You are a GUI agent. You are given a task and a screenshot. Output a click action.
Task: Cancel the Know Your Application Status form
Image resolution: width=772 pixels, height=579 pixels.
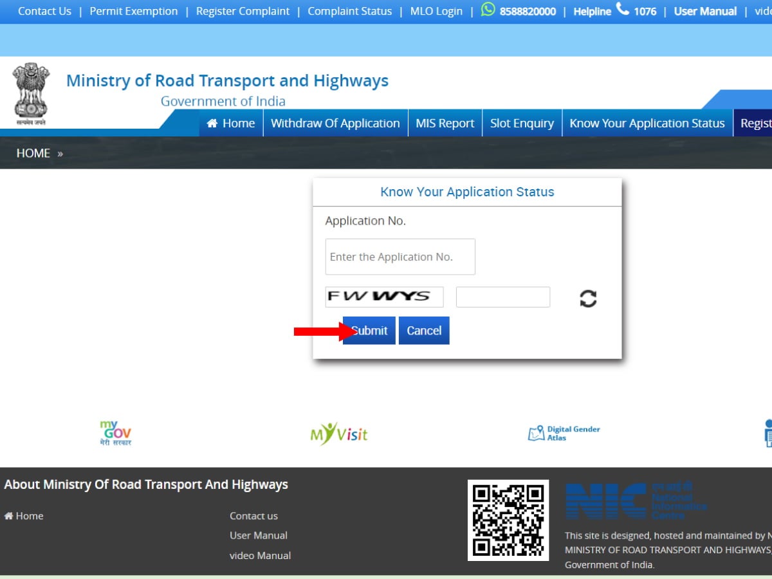(x=424, y=330)
